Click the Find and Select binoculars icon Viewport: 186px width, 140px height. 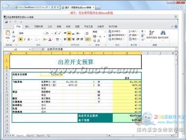point(163,33)
